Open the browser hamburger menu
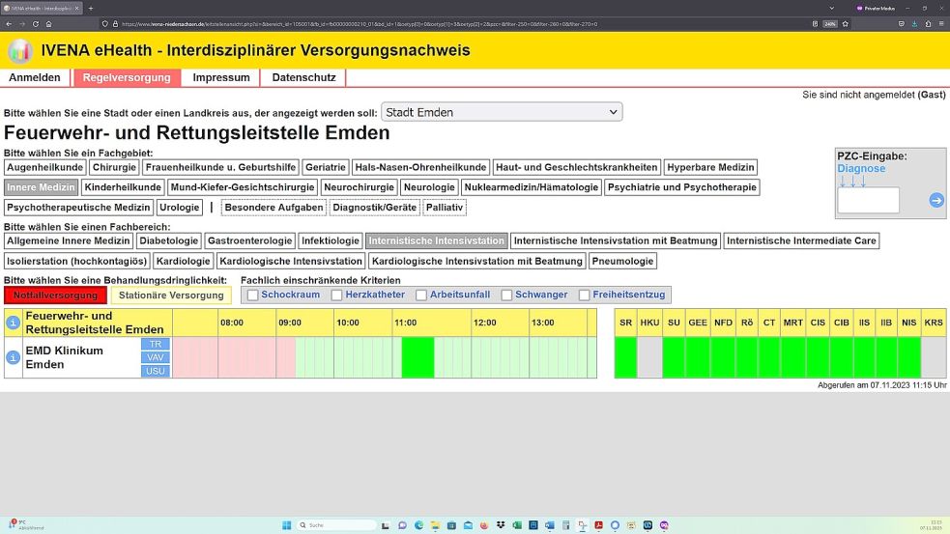Screen dimensions: 950x534 tap(941, 24)
